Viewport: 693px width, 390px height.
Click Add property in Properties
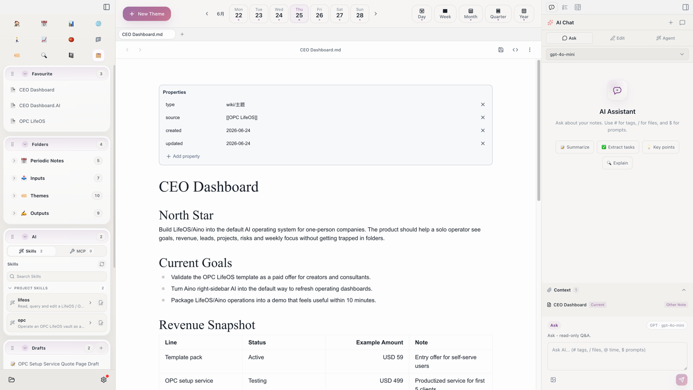pyautogui.click(x=183, y=156)
